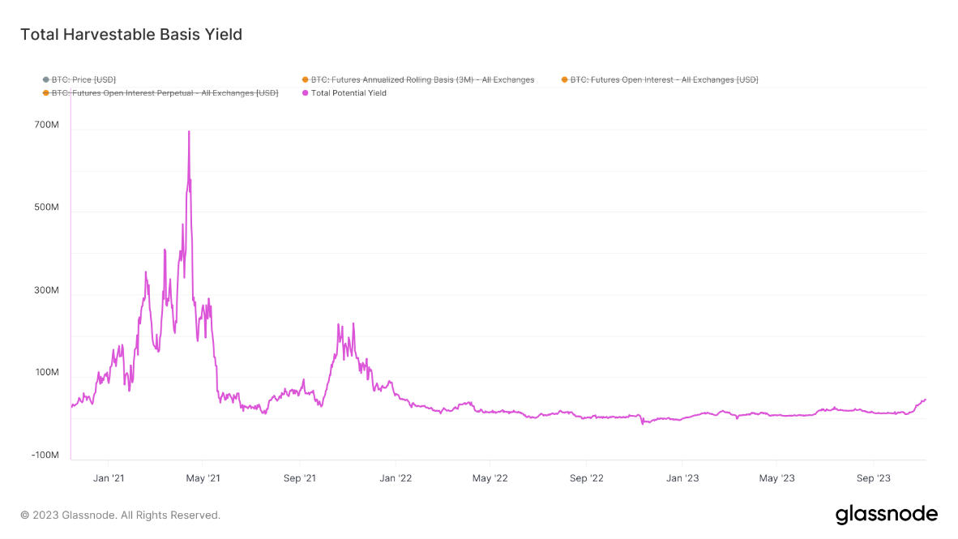Click orange dot for Futures Open Interest Perpetual
958x539 pixels.
(x=45, y=92)
